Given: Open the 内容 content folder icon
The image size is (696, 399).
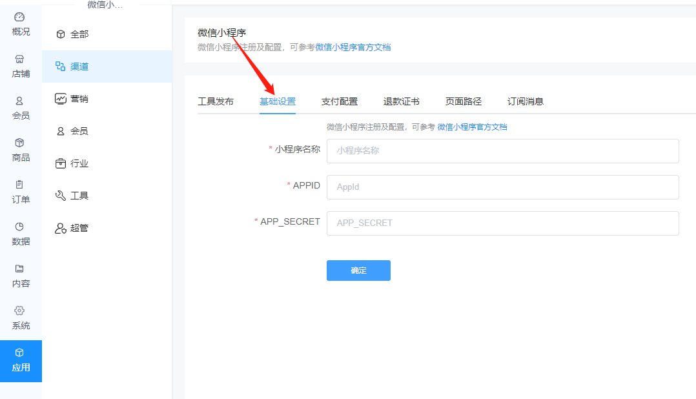Looking at the screenshot, I should pos(19,269).
